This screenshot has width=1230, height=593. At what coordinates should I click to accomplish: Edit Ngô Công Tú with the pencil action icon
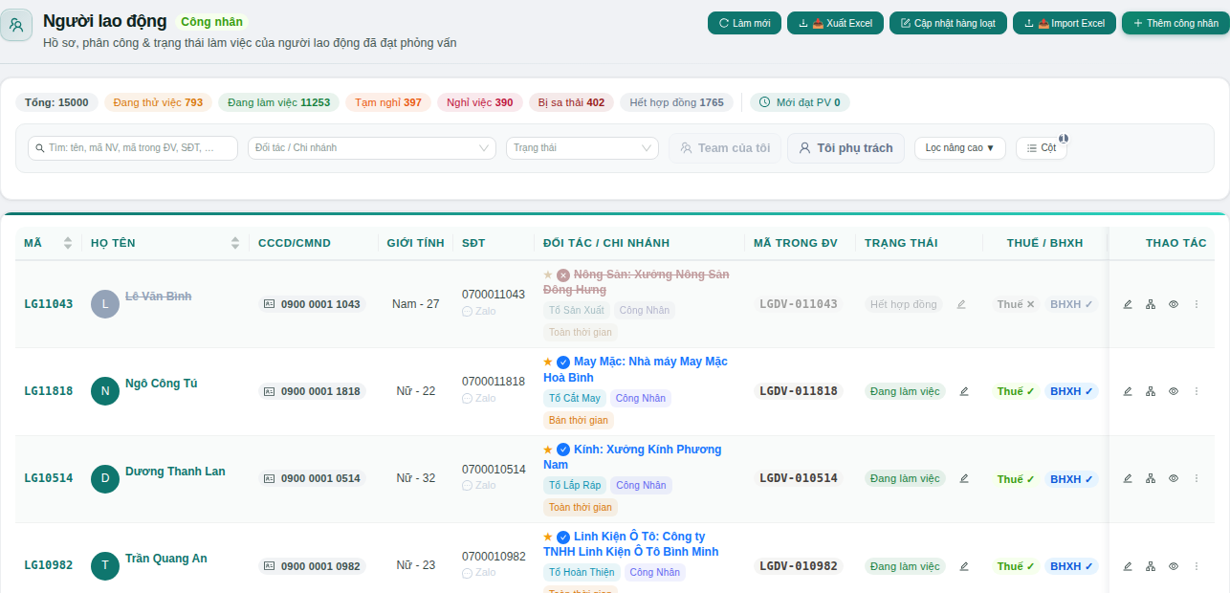pyautogui.click(x=1128, y=391)
